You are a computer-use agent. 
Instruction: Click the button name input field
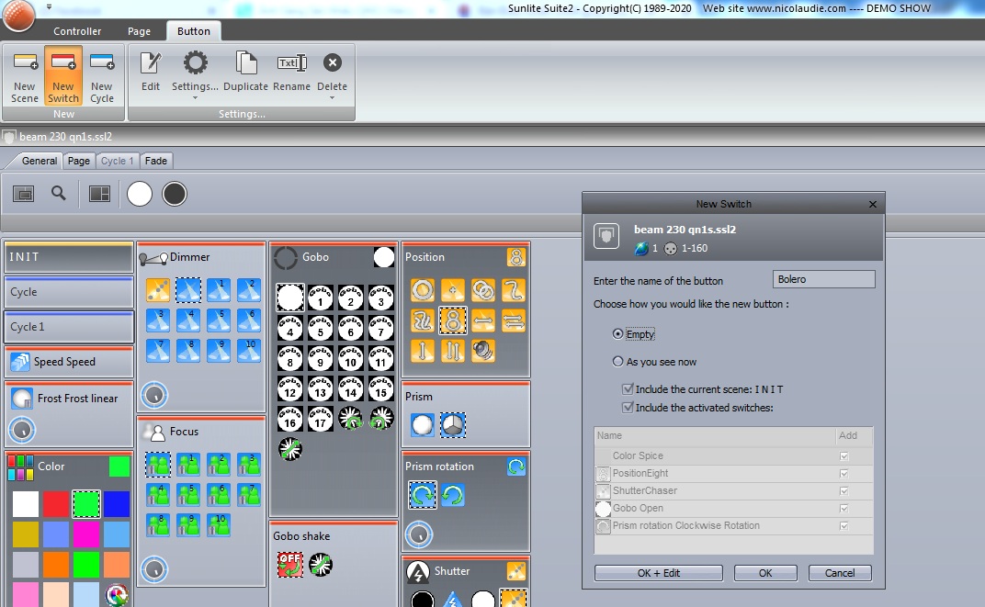click(823, 279)
